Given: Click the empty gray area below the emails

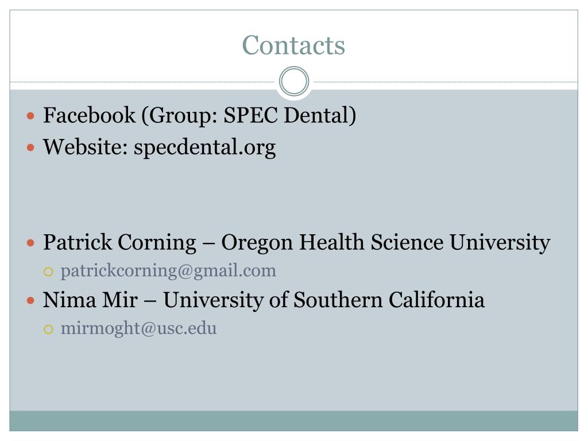Looking at the screenshot, I should coord(293,375).
